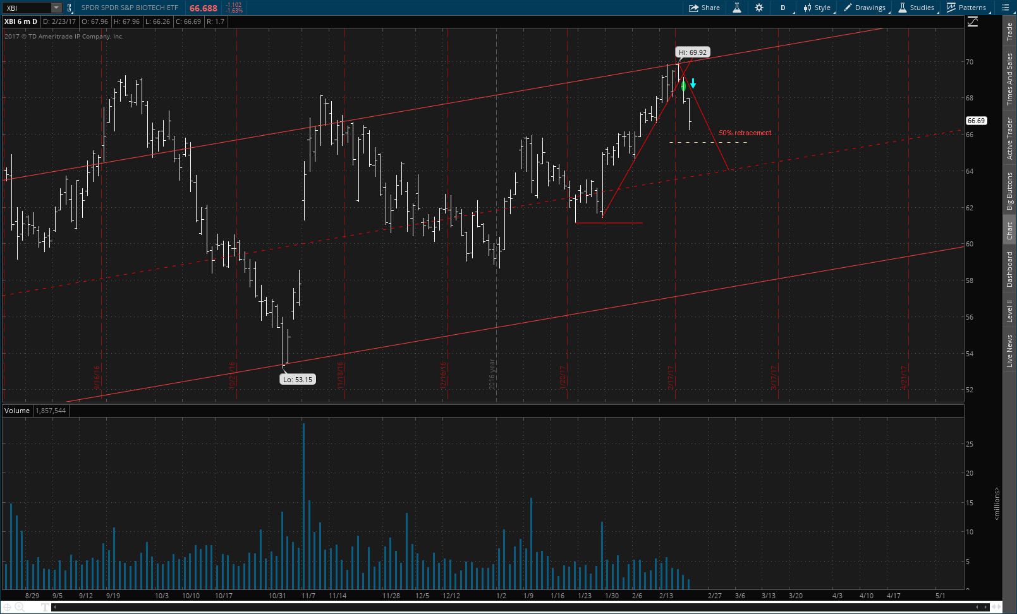Open the Live News sidebar tab
This screenshot has width=1017, height=614.
point(1009,351)
